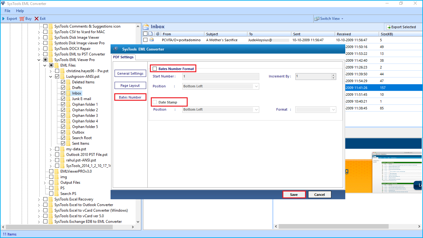Select the Inbox folder in tree

click(x=77, y=93)
